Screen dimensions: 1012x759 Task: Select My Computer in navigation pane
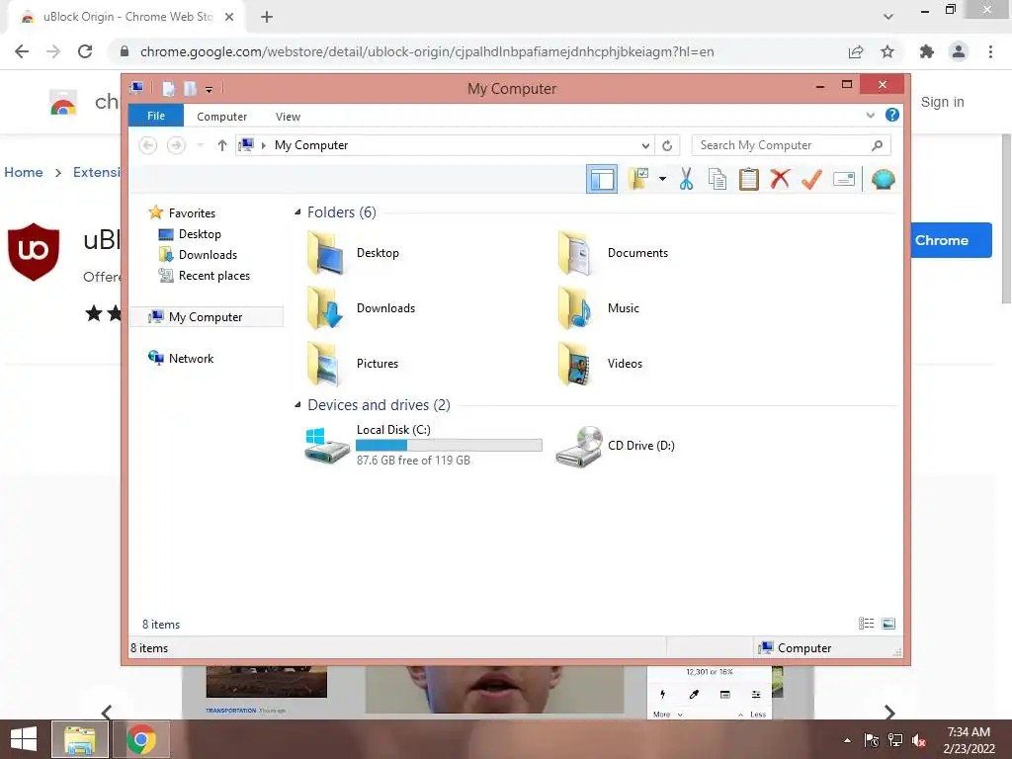click(x=206, y=317)
